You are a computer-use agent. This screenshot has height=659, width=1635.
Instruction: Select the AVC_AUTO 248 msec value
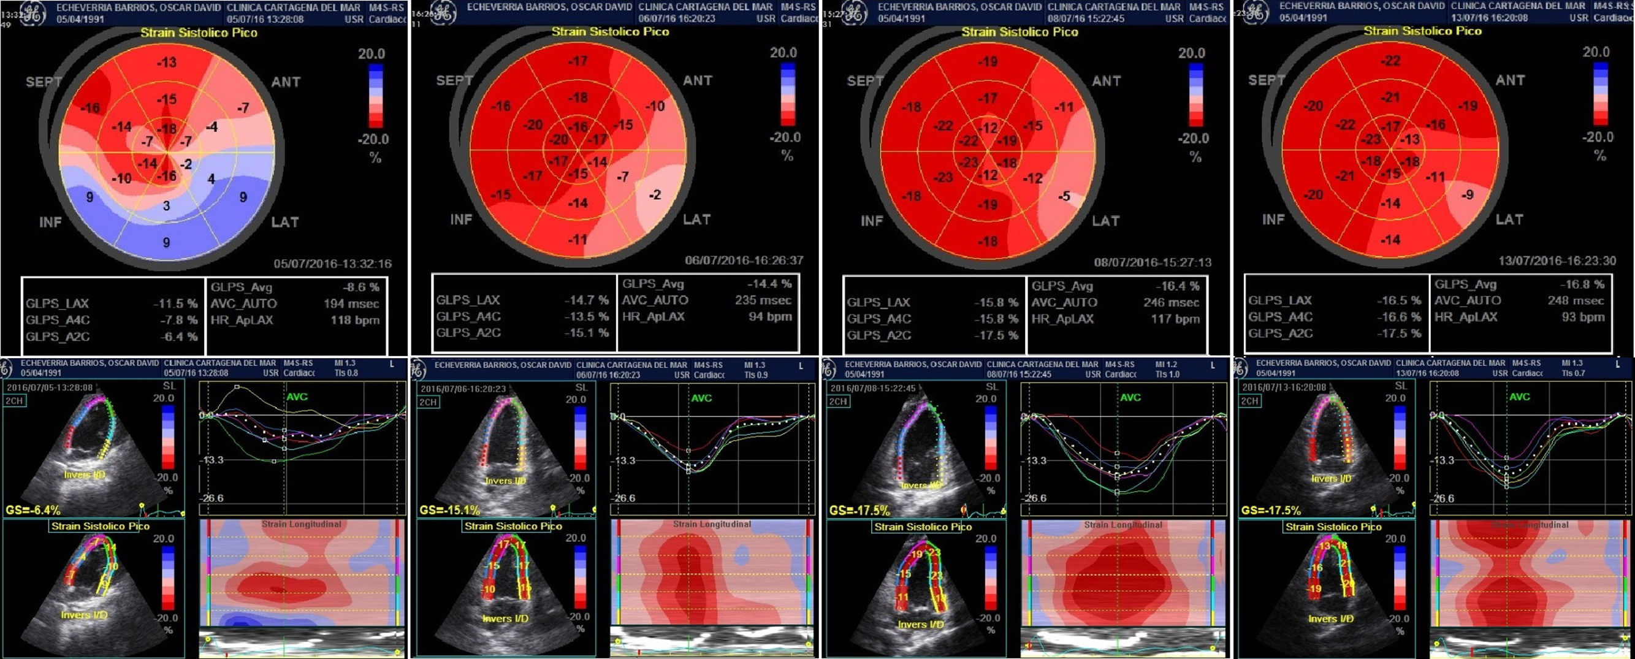pyautogui.click(x=1575, y=300)
